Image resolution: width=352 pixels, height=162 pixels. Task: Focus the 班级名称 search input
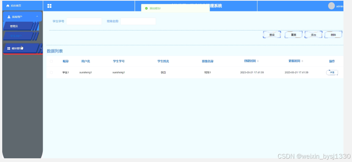pos(138,21)
